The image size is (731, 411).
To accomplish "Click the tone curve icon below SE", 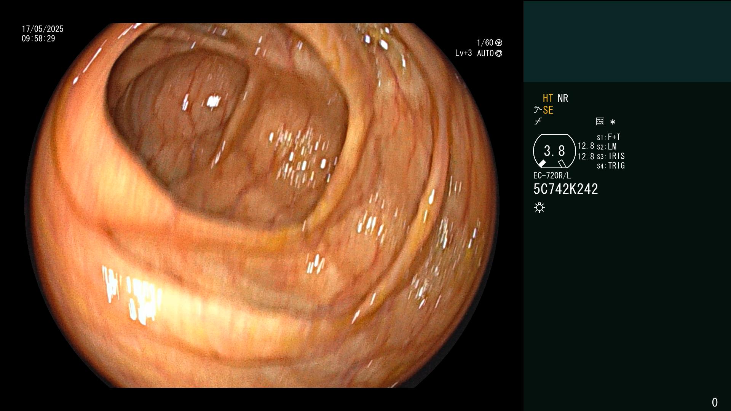I will click(538, 121).
